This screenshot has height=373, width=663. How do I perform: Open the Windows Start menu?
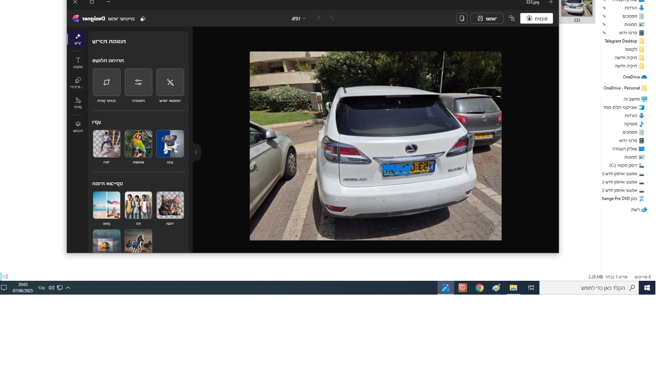tap(647, 288)
